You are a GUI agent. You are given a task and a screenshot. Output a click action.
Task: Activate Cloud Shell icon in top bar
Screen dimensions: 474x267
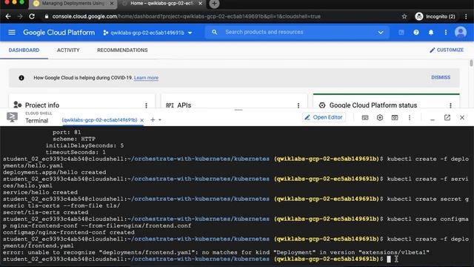[401, 33]
